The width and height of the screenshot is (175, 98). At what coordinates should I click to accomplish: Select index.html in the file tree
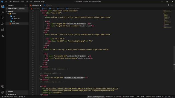point(15,24)
